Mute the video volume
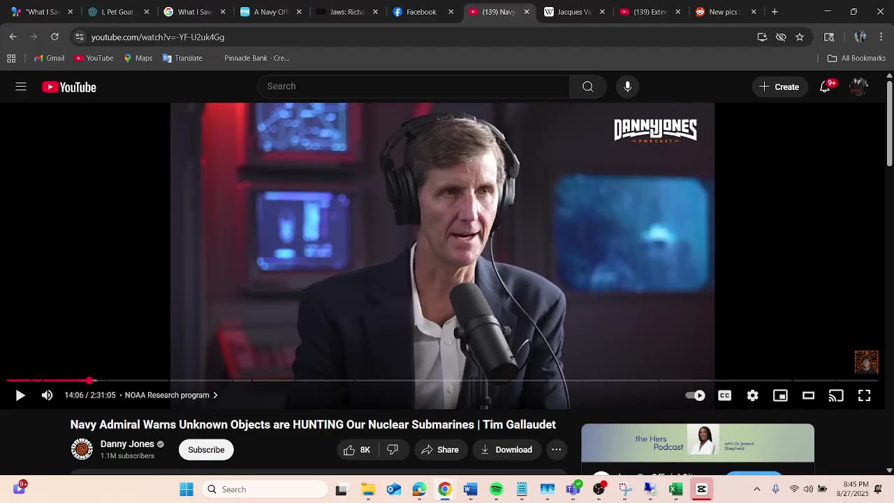Image resolution: width=894 pixels, height=503 pixels. coord(47,395)
